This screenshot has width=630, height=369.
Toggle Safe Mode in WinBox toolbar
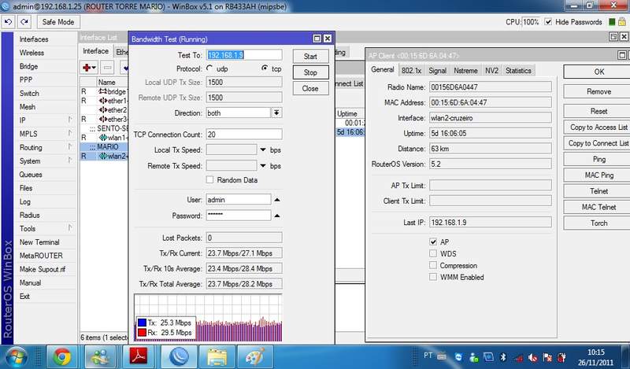[58, 22]
